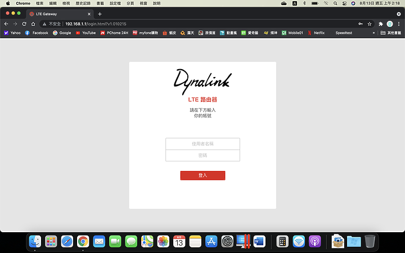Select the LTE Gateway tab

60,14
